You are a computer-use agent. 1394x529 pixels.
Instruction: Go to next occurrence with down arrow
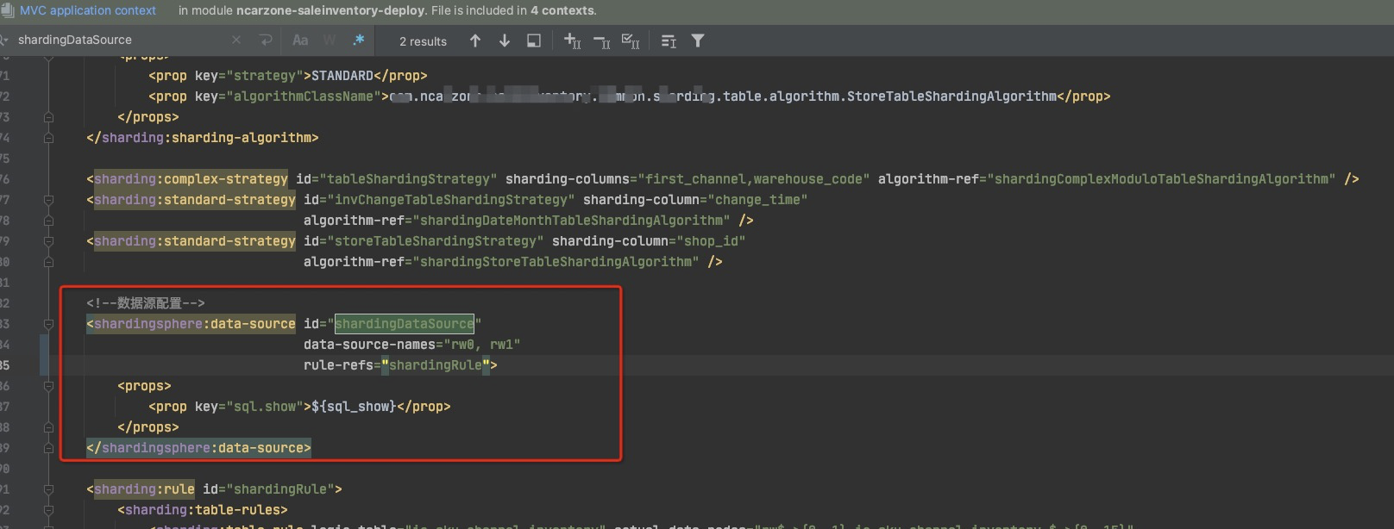pyautogui.click(x=505, y=40)
